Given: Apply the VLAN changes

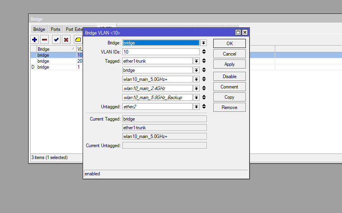Looking at the screenshot, I should (x=230, y=64).
